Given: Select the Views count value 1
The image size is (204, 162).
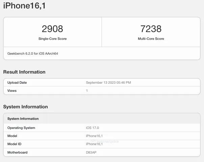Looking at the screenshot, I should click(87, 91).
